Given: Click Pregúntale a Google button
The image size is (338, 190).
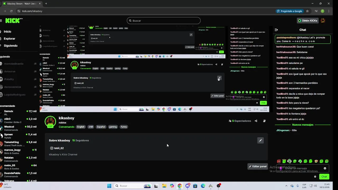Looking at the screenshot, I should click(x=289, y=11).
